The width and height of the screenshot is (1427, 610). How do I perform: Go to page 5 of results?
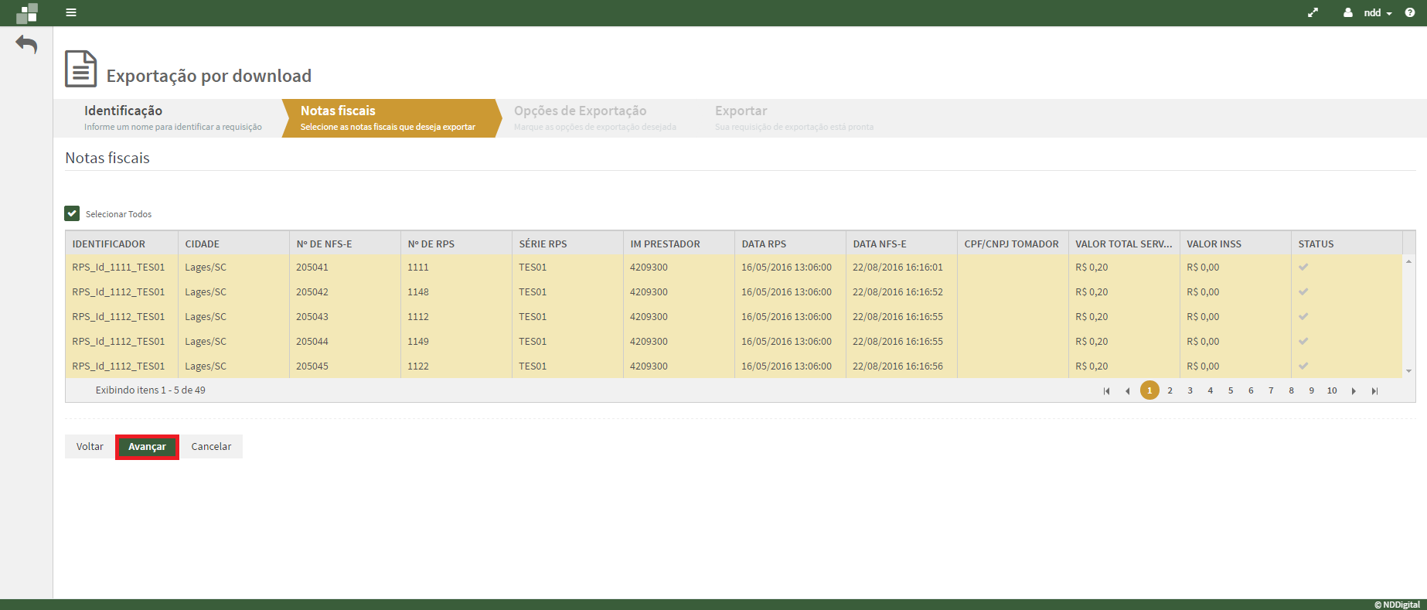(x=1231, y=391)
